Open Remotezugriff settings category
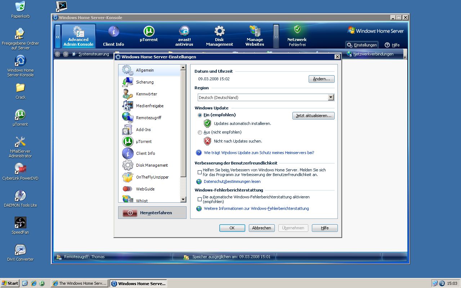 149,118
